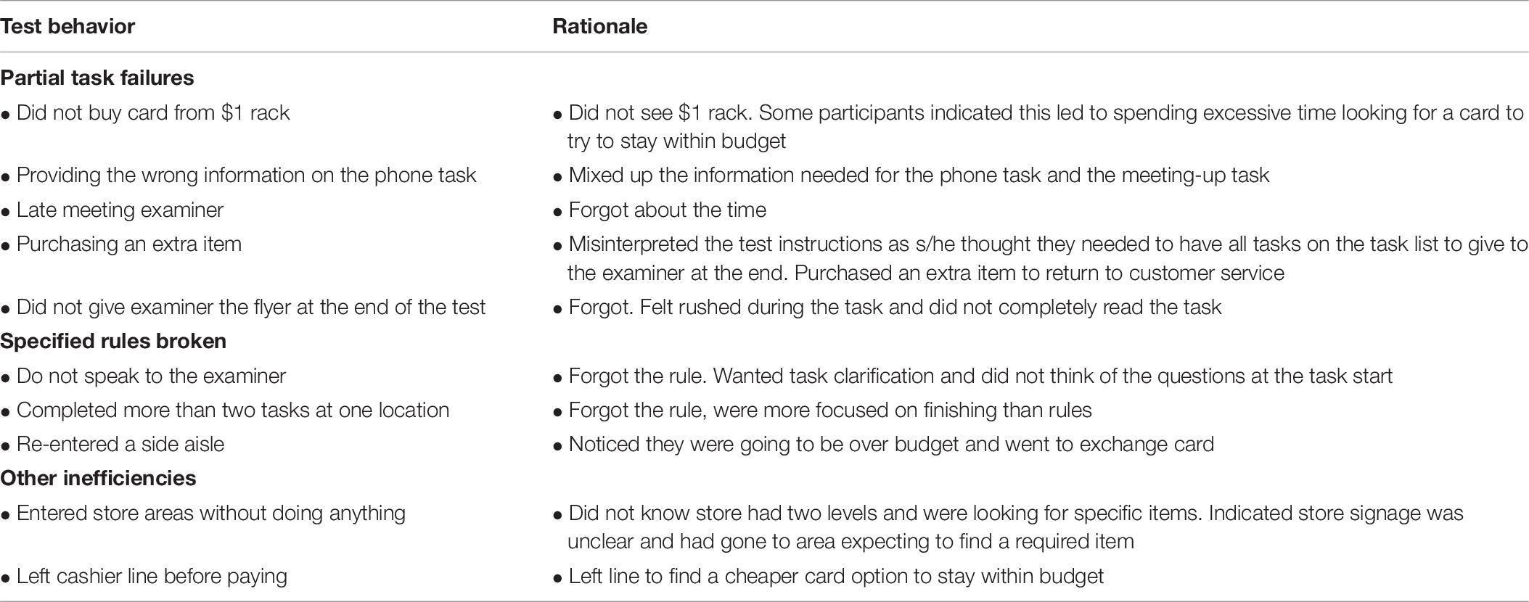Select the "Re-entered a side aisle" entry
This screenshot has height=602, width=1529.
[120, 444]
